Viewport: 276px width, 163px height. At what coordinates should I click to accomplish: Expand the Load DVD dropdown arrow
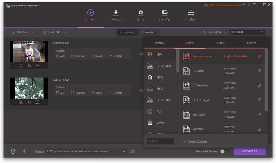[64, 32]
